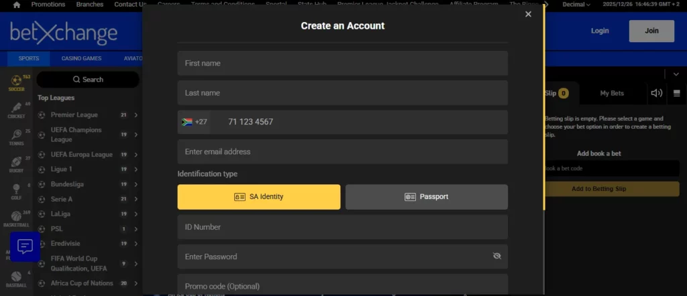Select the Soccer sport icon

tap(16, 83)
